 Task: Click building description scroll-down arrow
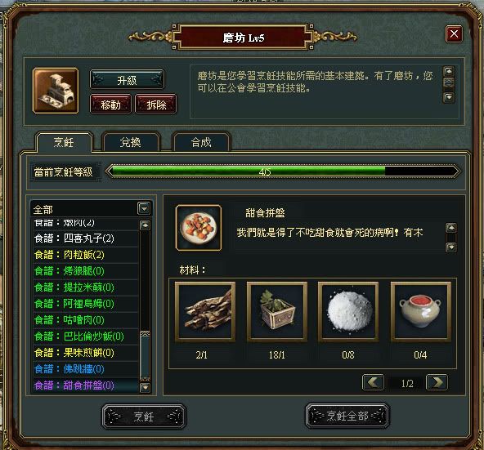click(x=449, y=97)
